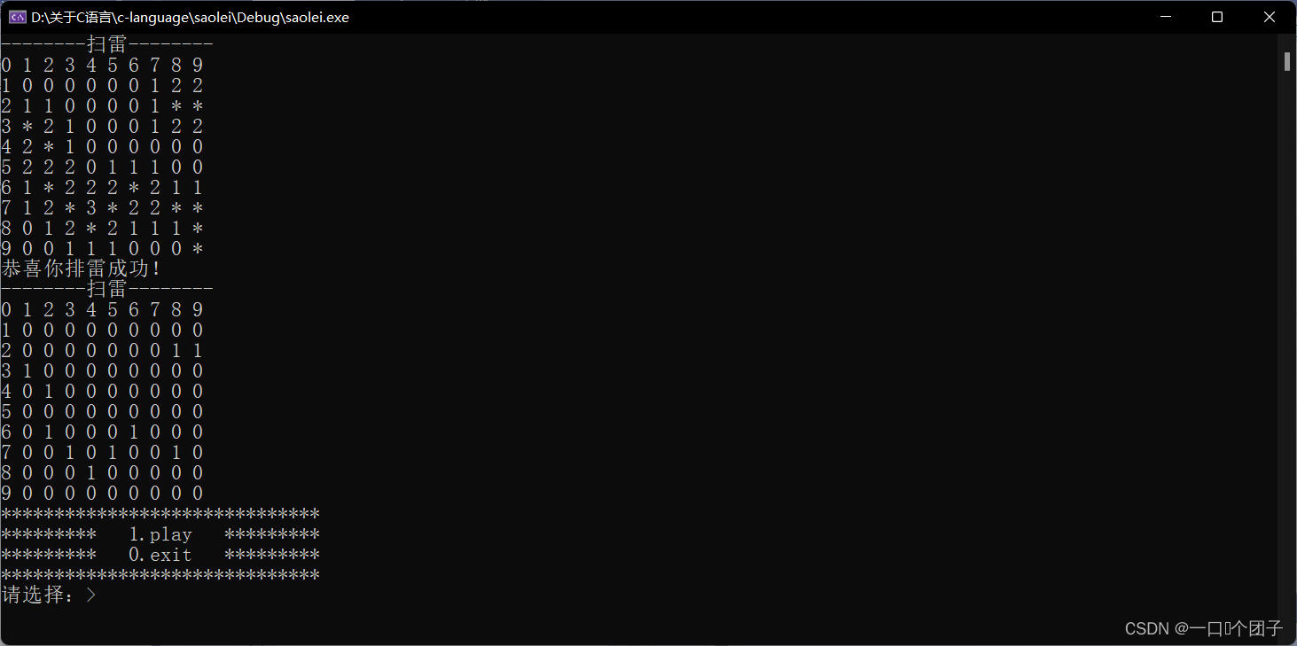Image resolution: width=1297 pixels, height=646 pixels.
Task: Click the first '扫雷' board header line
Action: 107,44
